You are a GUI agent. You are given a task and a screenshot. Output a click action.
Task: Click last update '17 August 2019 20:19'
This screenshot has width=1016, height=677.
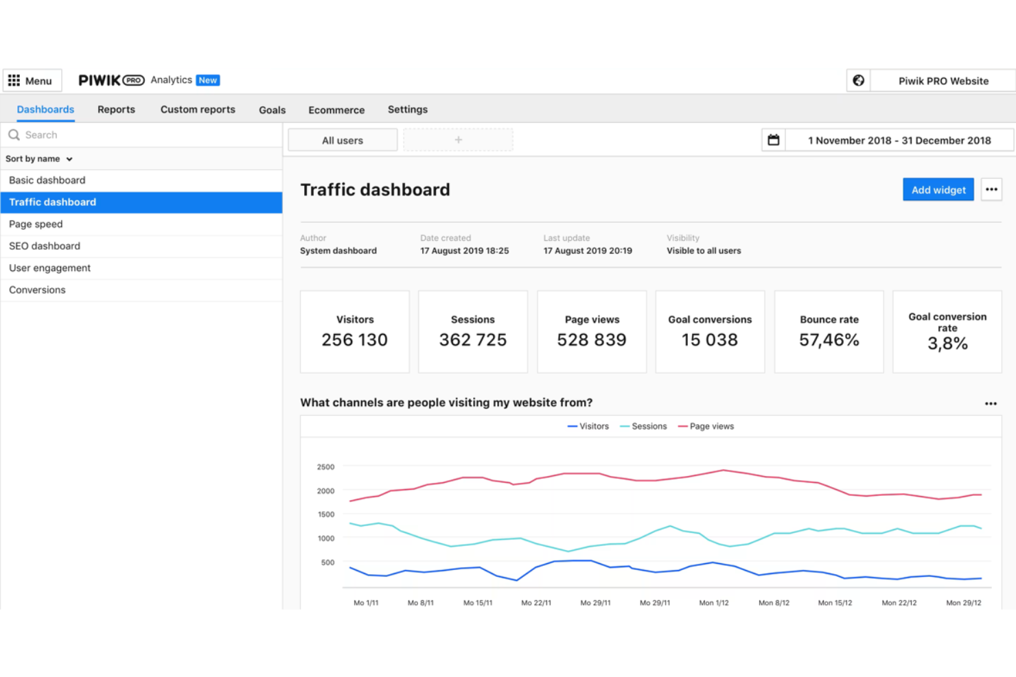[x=588, y=251]
